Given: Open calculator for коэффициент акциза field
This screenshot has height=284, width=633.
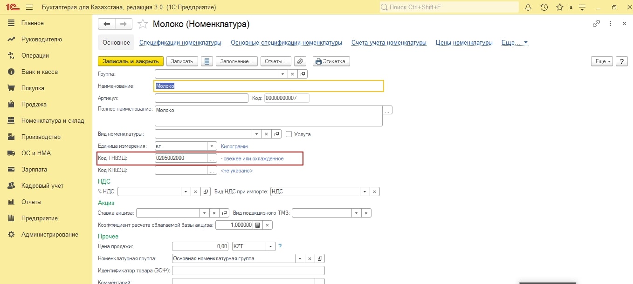Looking at the screenshot, I should [257, 225].
